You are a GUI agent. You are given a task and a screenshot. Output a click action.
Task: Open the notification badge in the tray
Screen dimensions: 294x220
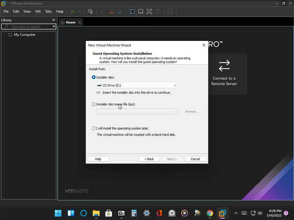tap(286, 213)
